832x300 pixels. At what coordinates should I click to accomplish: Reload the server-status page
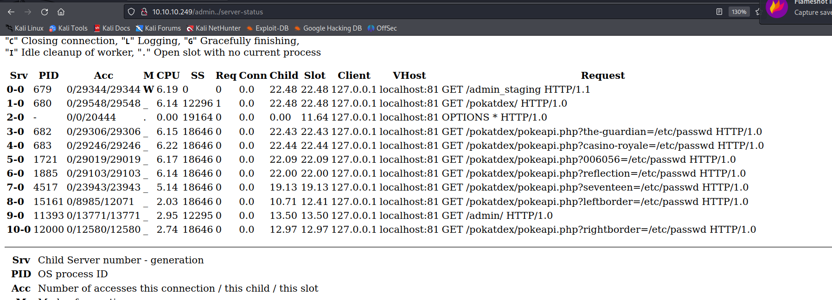pos(45,12)
